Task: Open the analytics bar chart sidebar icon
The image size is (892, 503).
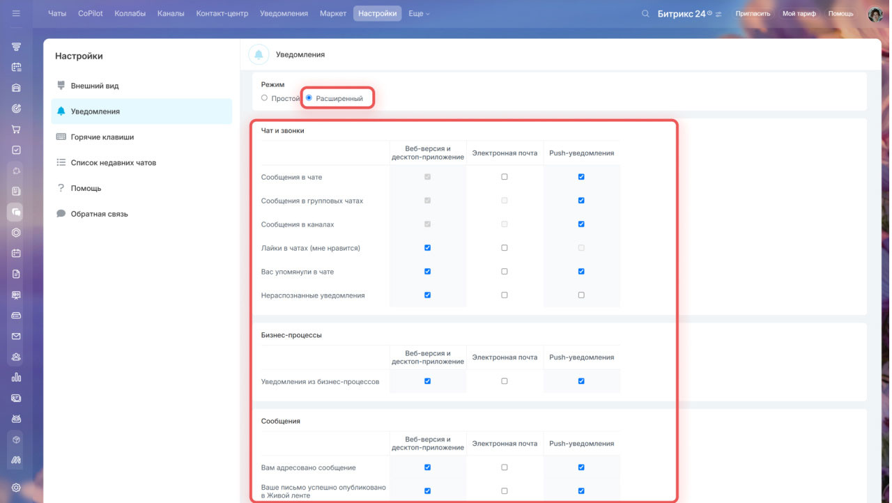Action: [16, 378]
